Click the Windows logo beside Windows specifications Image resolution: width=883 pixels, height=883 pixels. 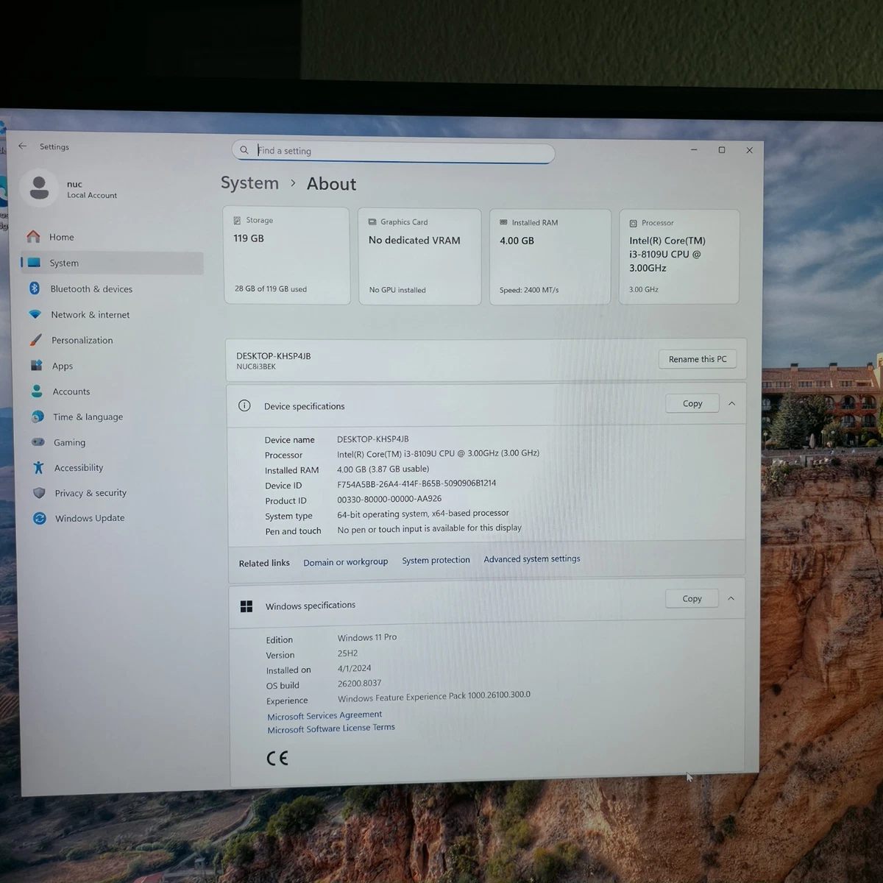tap(247, 606)
